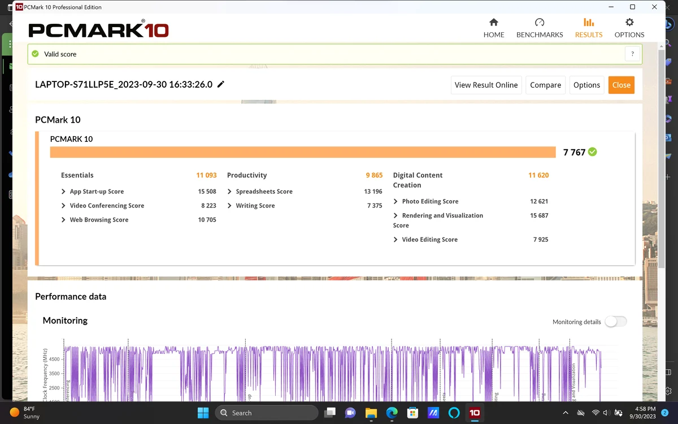
Task: Click the home house icon
Action: click(494, 23)
